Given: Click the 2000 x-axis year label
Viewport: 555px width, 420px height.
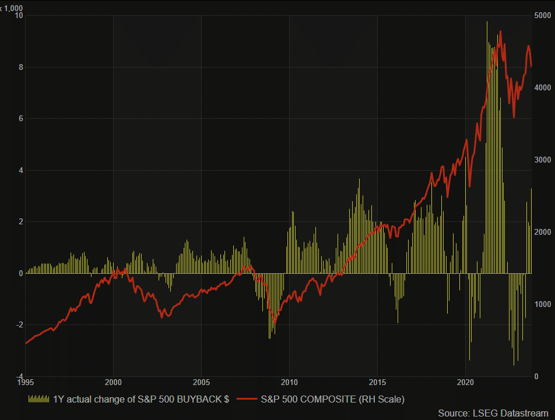Looking at the screenshot, I should (113, 382).
